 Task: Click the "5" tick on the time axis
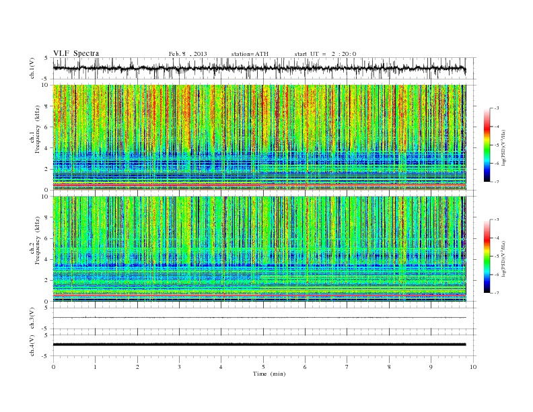pos(263,367)
